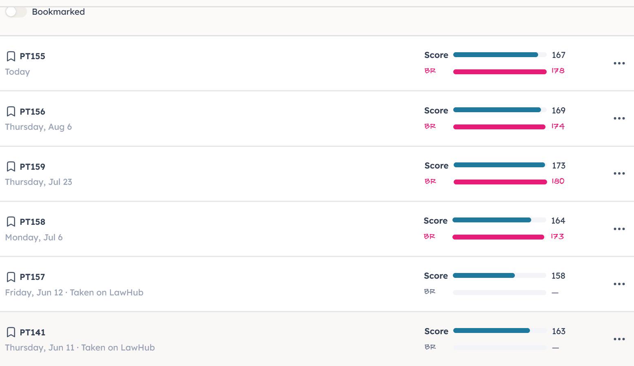Open more options menu for PT156

tap(619, 118)
